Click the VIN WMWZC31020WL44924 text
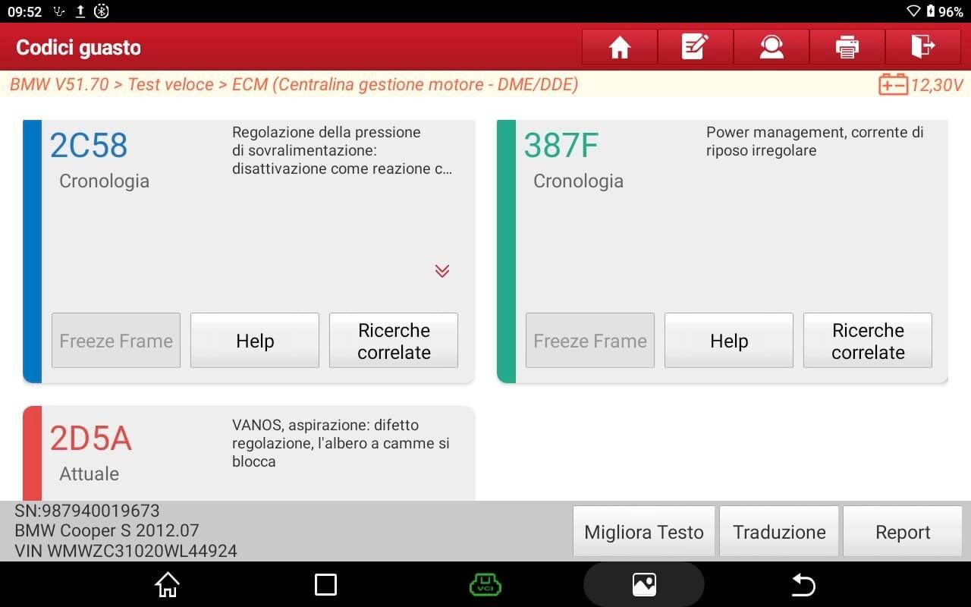The width and height of the screenshot is (971, 607). click(x=126, y=551)
